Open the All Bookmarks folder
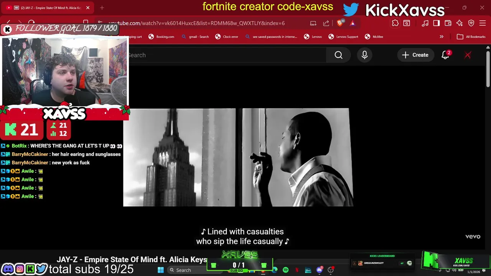The width and height of the screenshot is (491, 276). pos(471,37)
